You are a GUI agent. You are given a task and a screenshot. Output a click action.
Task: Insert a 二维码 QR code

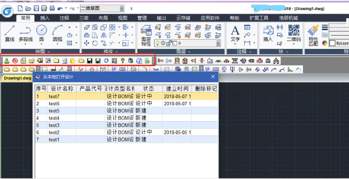coord(294,34)
